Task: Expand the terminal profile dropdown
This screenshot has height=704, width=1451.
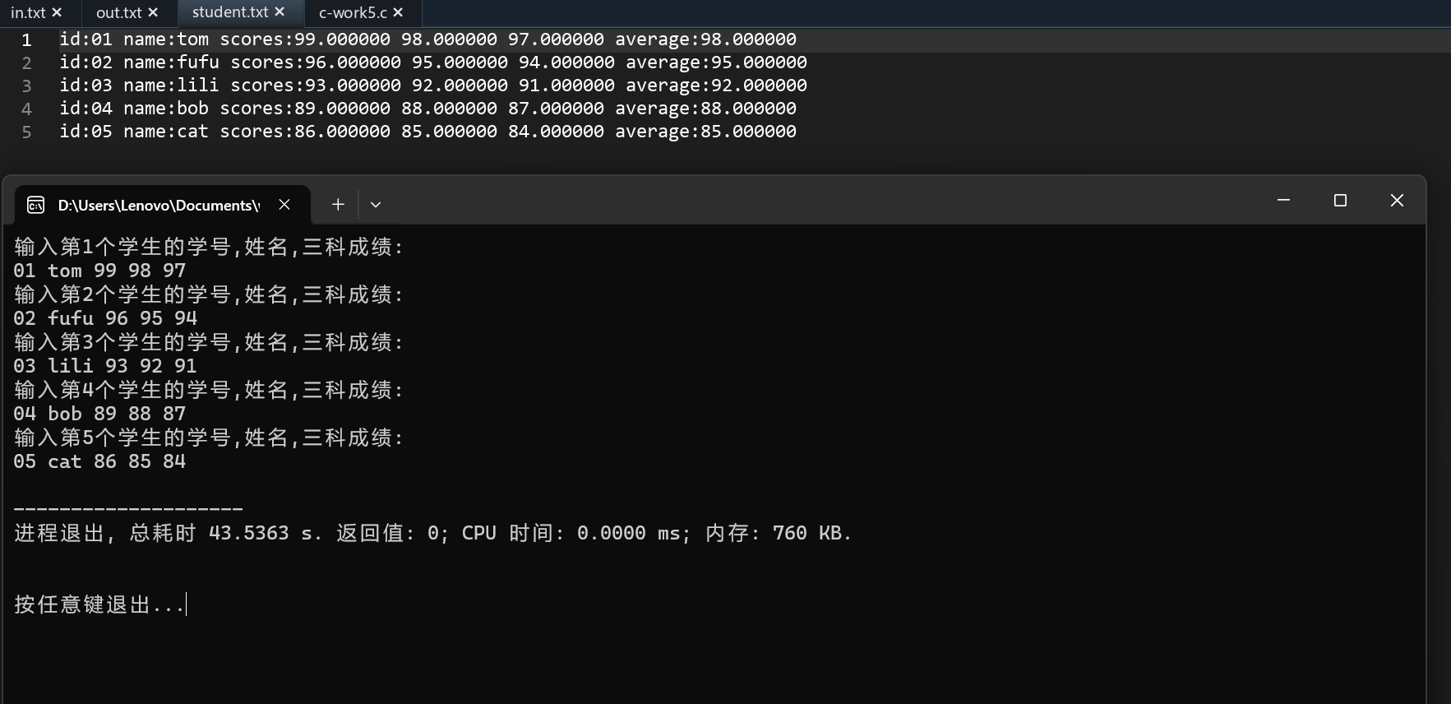Action: (376, 204)
